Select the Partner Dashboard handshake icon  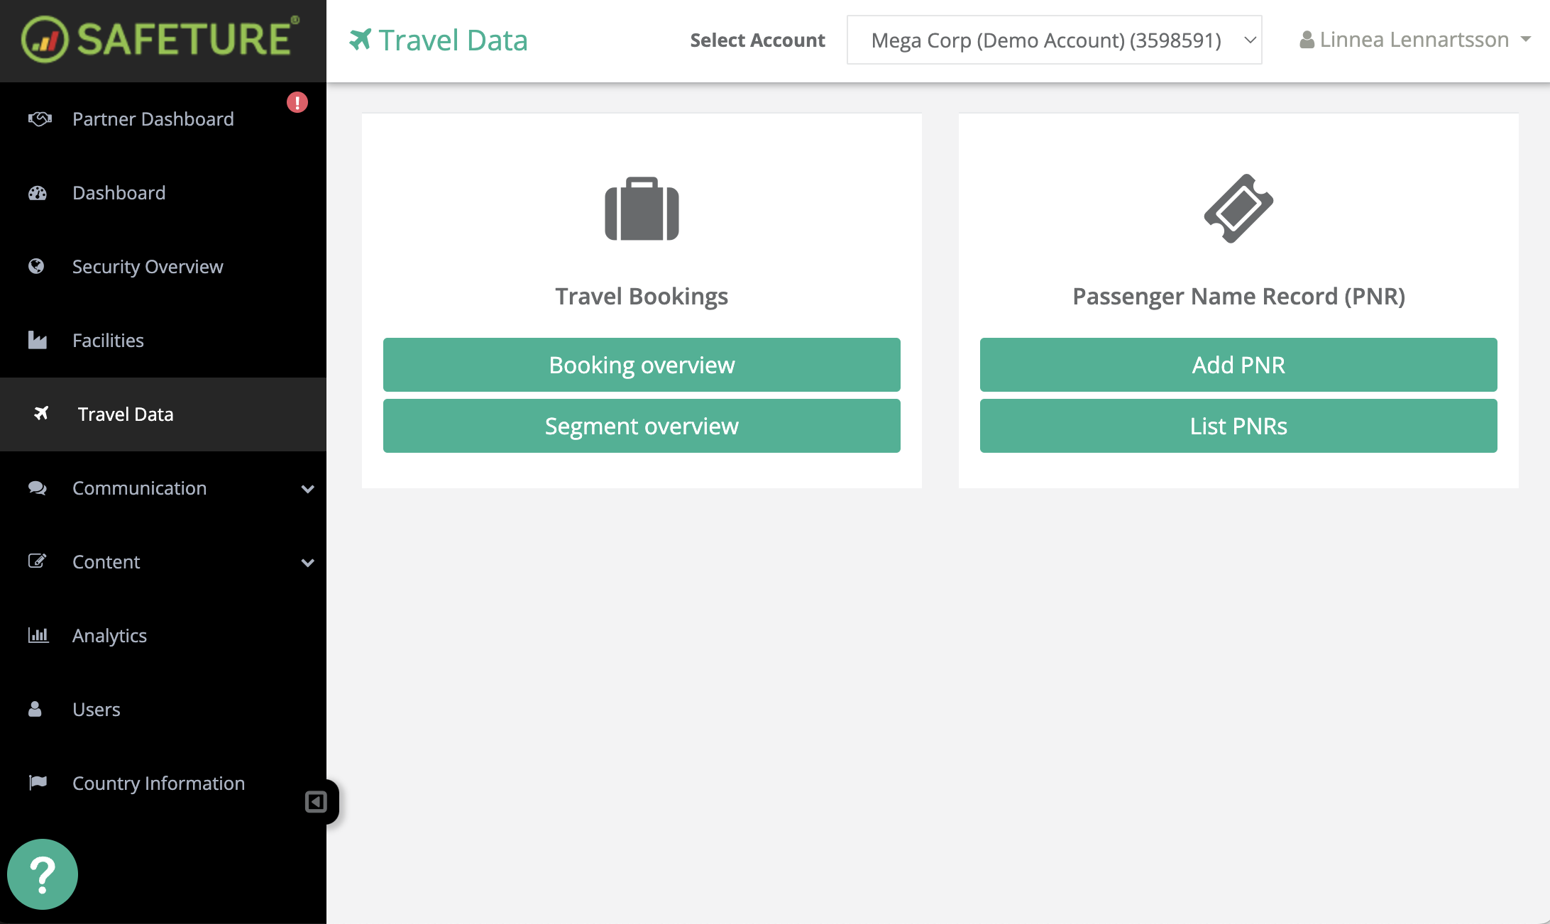pyautogui.click(x=40, y=119)
